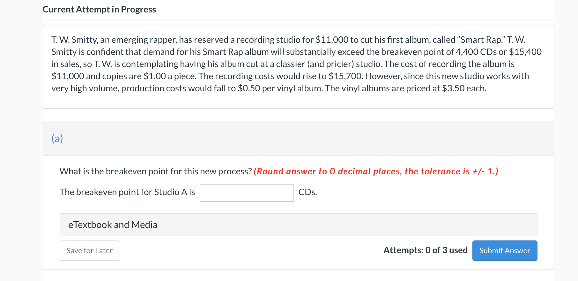Click the Attempts: 0 of 3 used text
Screen dimensions: 578x281
click(425, 250)
